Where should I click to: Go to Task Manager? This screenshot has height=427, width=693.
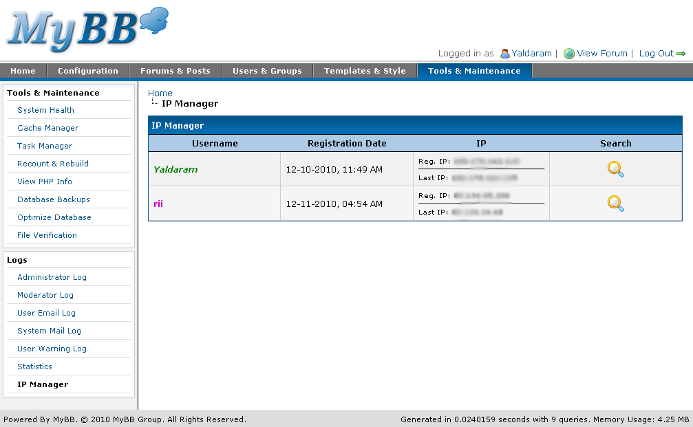pyautogui.click(x=45, y=146)
